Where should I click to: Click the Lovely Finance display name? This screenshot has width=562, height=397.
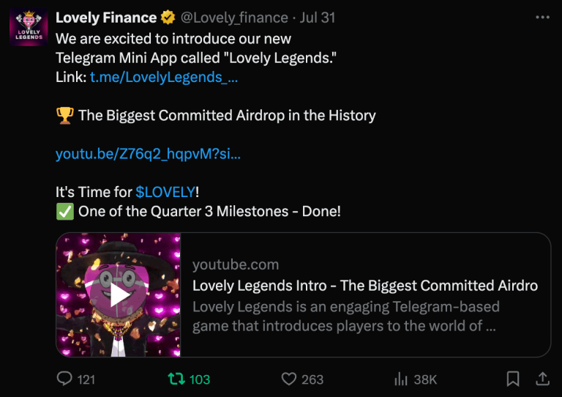tap(106, 18)
